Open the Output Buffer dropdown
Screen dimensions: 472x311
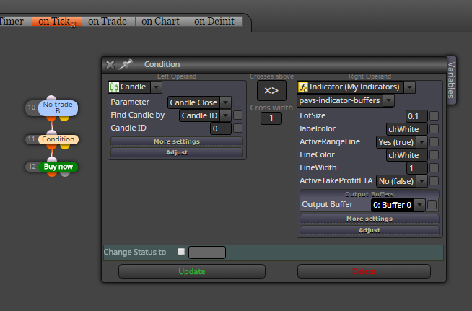(x=419, y=205)
